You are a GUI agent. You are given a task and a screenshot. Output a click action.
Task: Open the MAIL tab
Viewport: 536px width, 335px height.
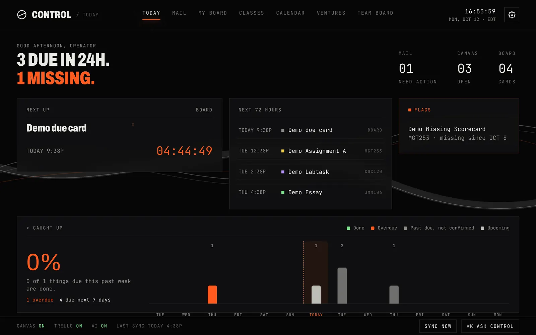(179, 13)
